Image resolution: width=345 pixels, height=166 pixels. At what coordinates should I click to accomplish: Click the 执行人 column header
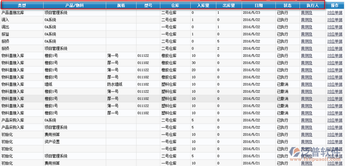(312, 6)
